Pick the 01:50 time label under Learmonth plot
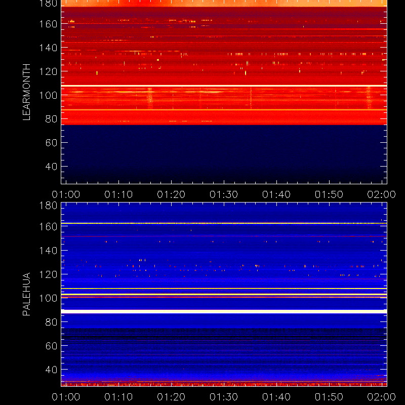 (329, 194)
